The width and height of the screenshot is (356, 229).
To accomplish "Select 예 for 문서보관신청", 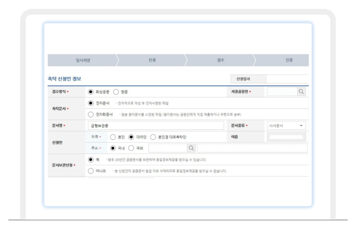I will point(91,160).
